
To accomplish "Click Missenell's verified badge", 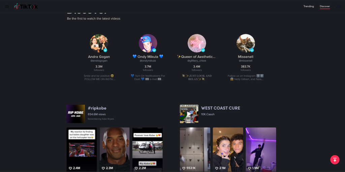I will 252,50.
